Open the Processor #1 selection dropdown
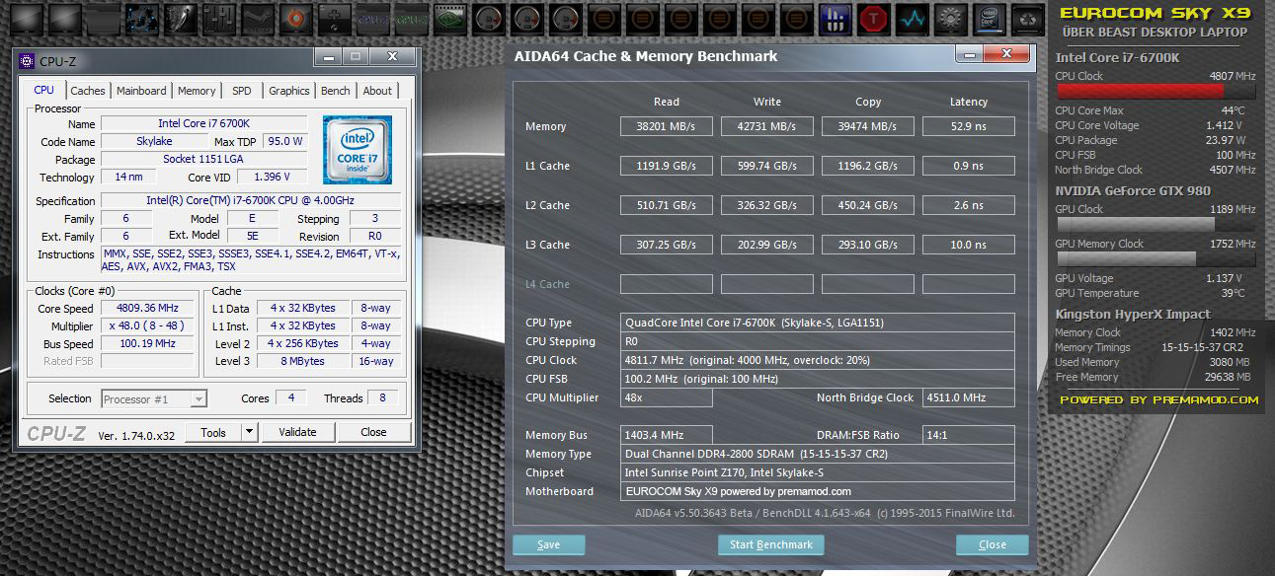 click(154, 398)
